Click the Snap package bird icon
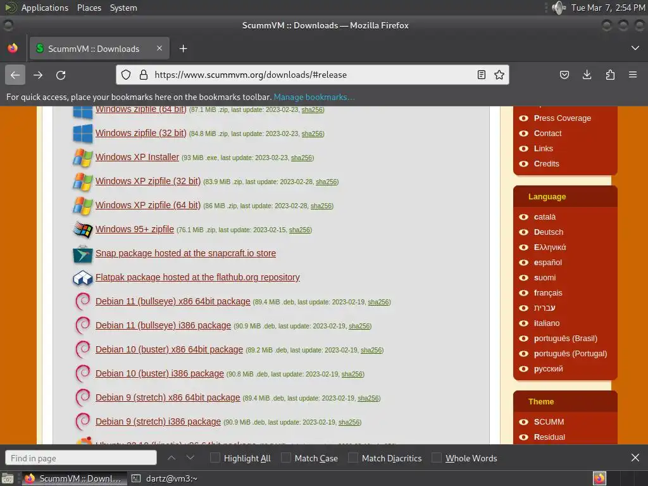 pyautogui.click(x=83, y=254)
